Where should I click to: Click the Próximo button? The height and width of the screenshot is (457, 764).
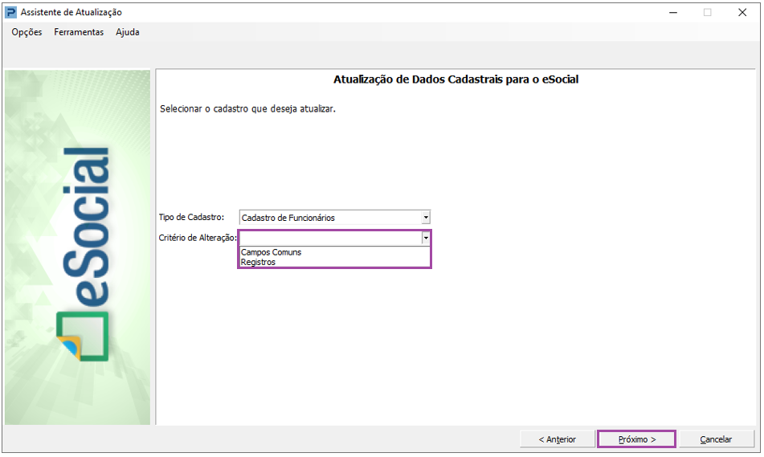[637, 439]
